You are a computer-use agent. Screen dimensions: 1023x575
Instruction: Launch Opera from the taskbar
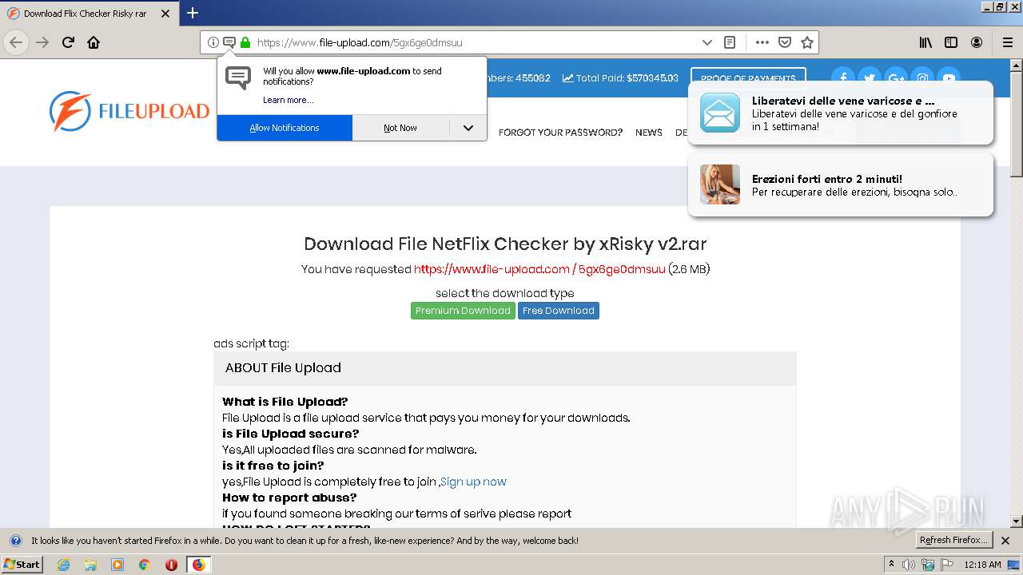coord(171,565)
